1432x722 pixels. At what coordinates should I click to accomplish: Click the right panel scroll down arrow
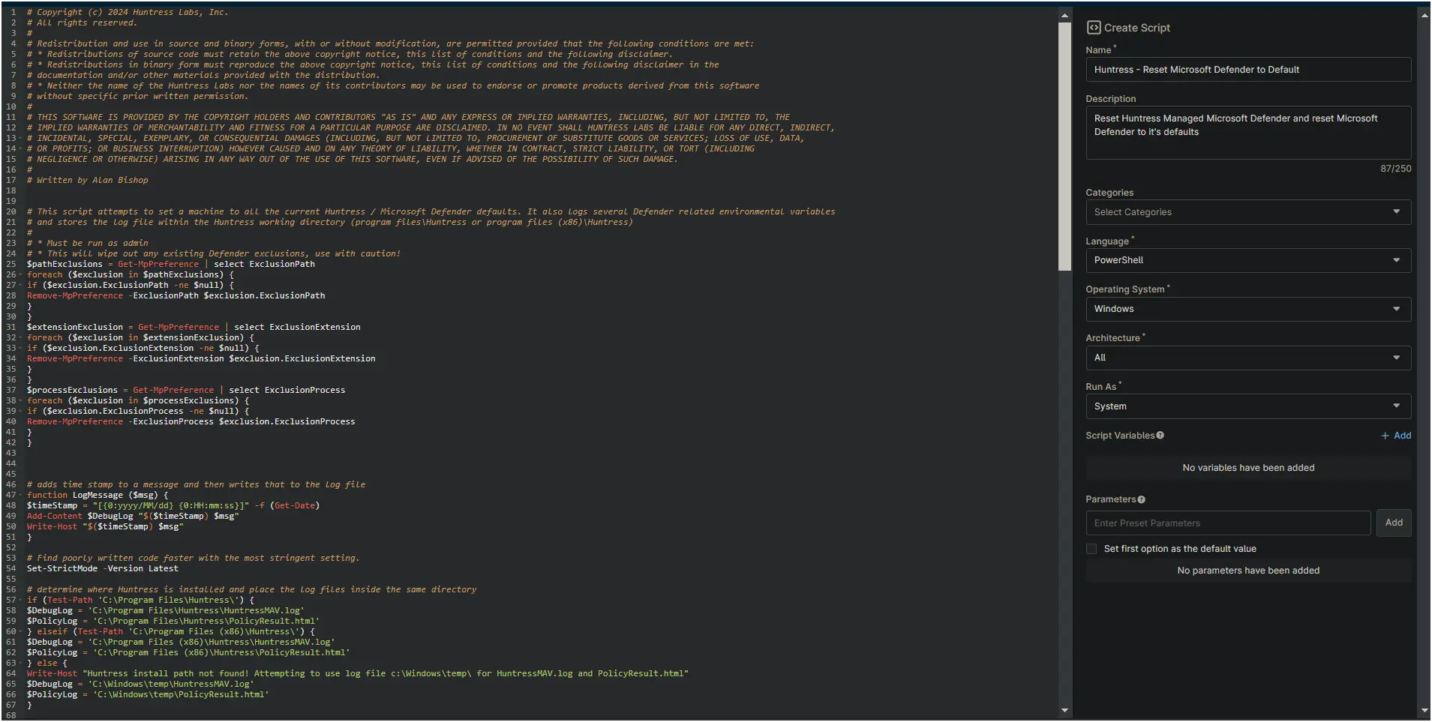click(1424, 710)
